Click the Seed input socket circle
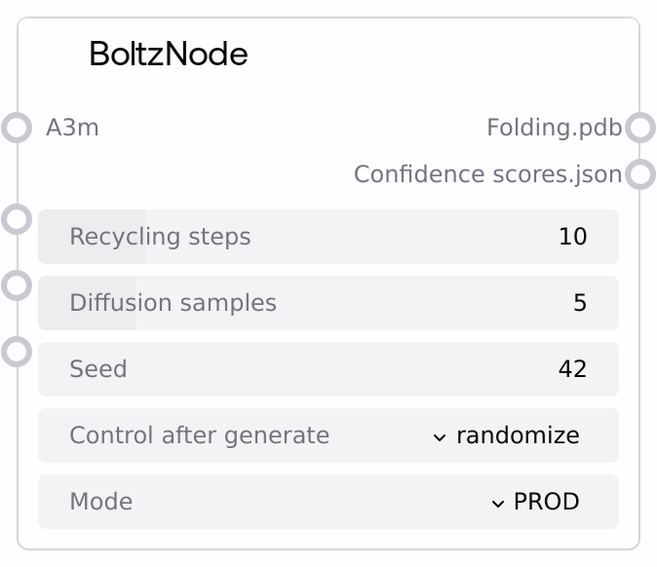 17,352
